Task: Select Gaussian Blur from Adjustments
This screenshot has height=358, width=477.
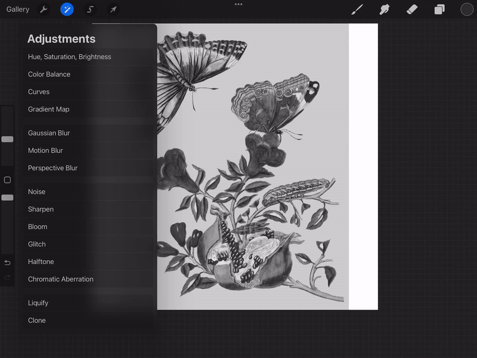Action: (49, 133)
